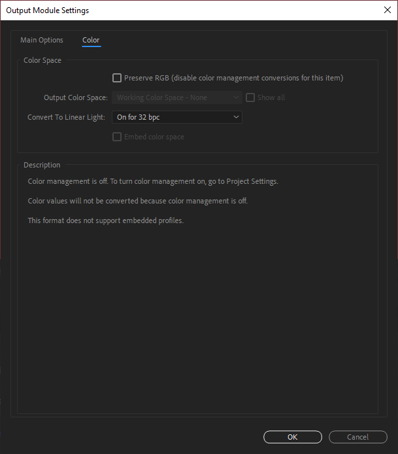Close the Output Module Settings dialog
Screen dimensions: 398x454
coord(387,10)
